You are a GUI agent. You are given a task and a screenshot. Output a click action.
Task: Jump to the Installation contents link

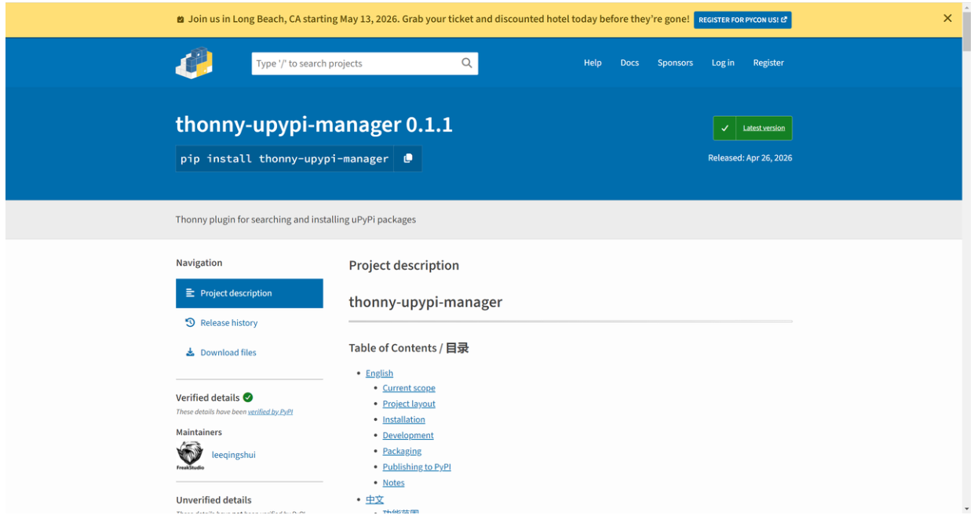tap(403, 420)
